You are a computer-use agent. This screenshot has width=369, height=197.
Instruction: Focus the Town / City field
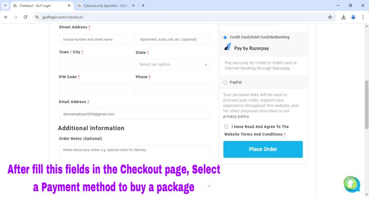tap(96, 64)
